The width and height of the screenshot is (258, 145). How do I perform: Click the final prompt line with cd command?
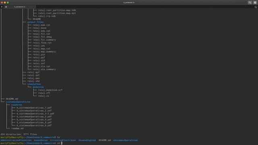(x=31, y=143)
